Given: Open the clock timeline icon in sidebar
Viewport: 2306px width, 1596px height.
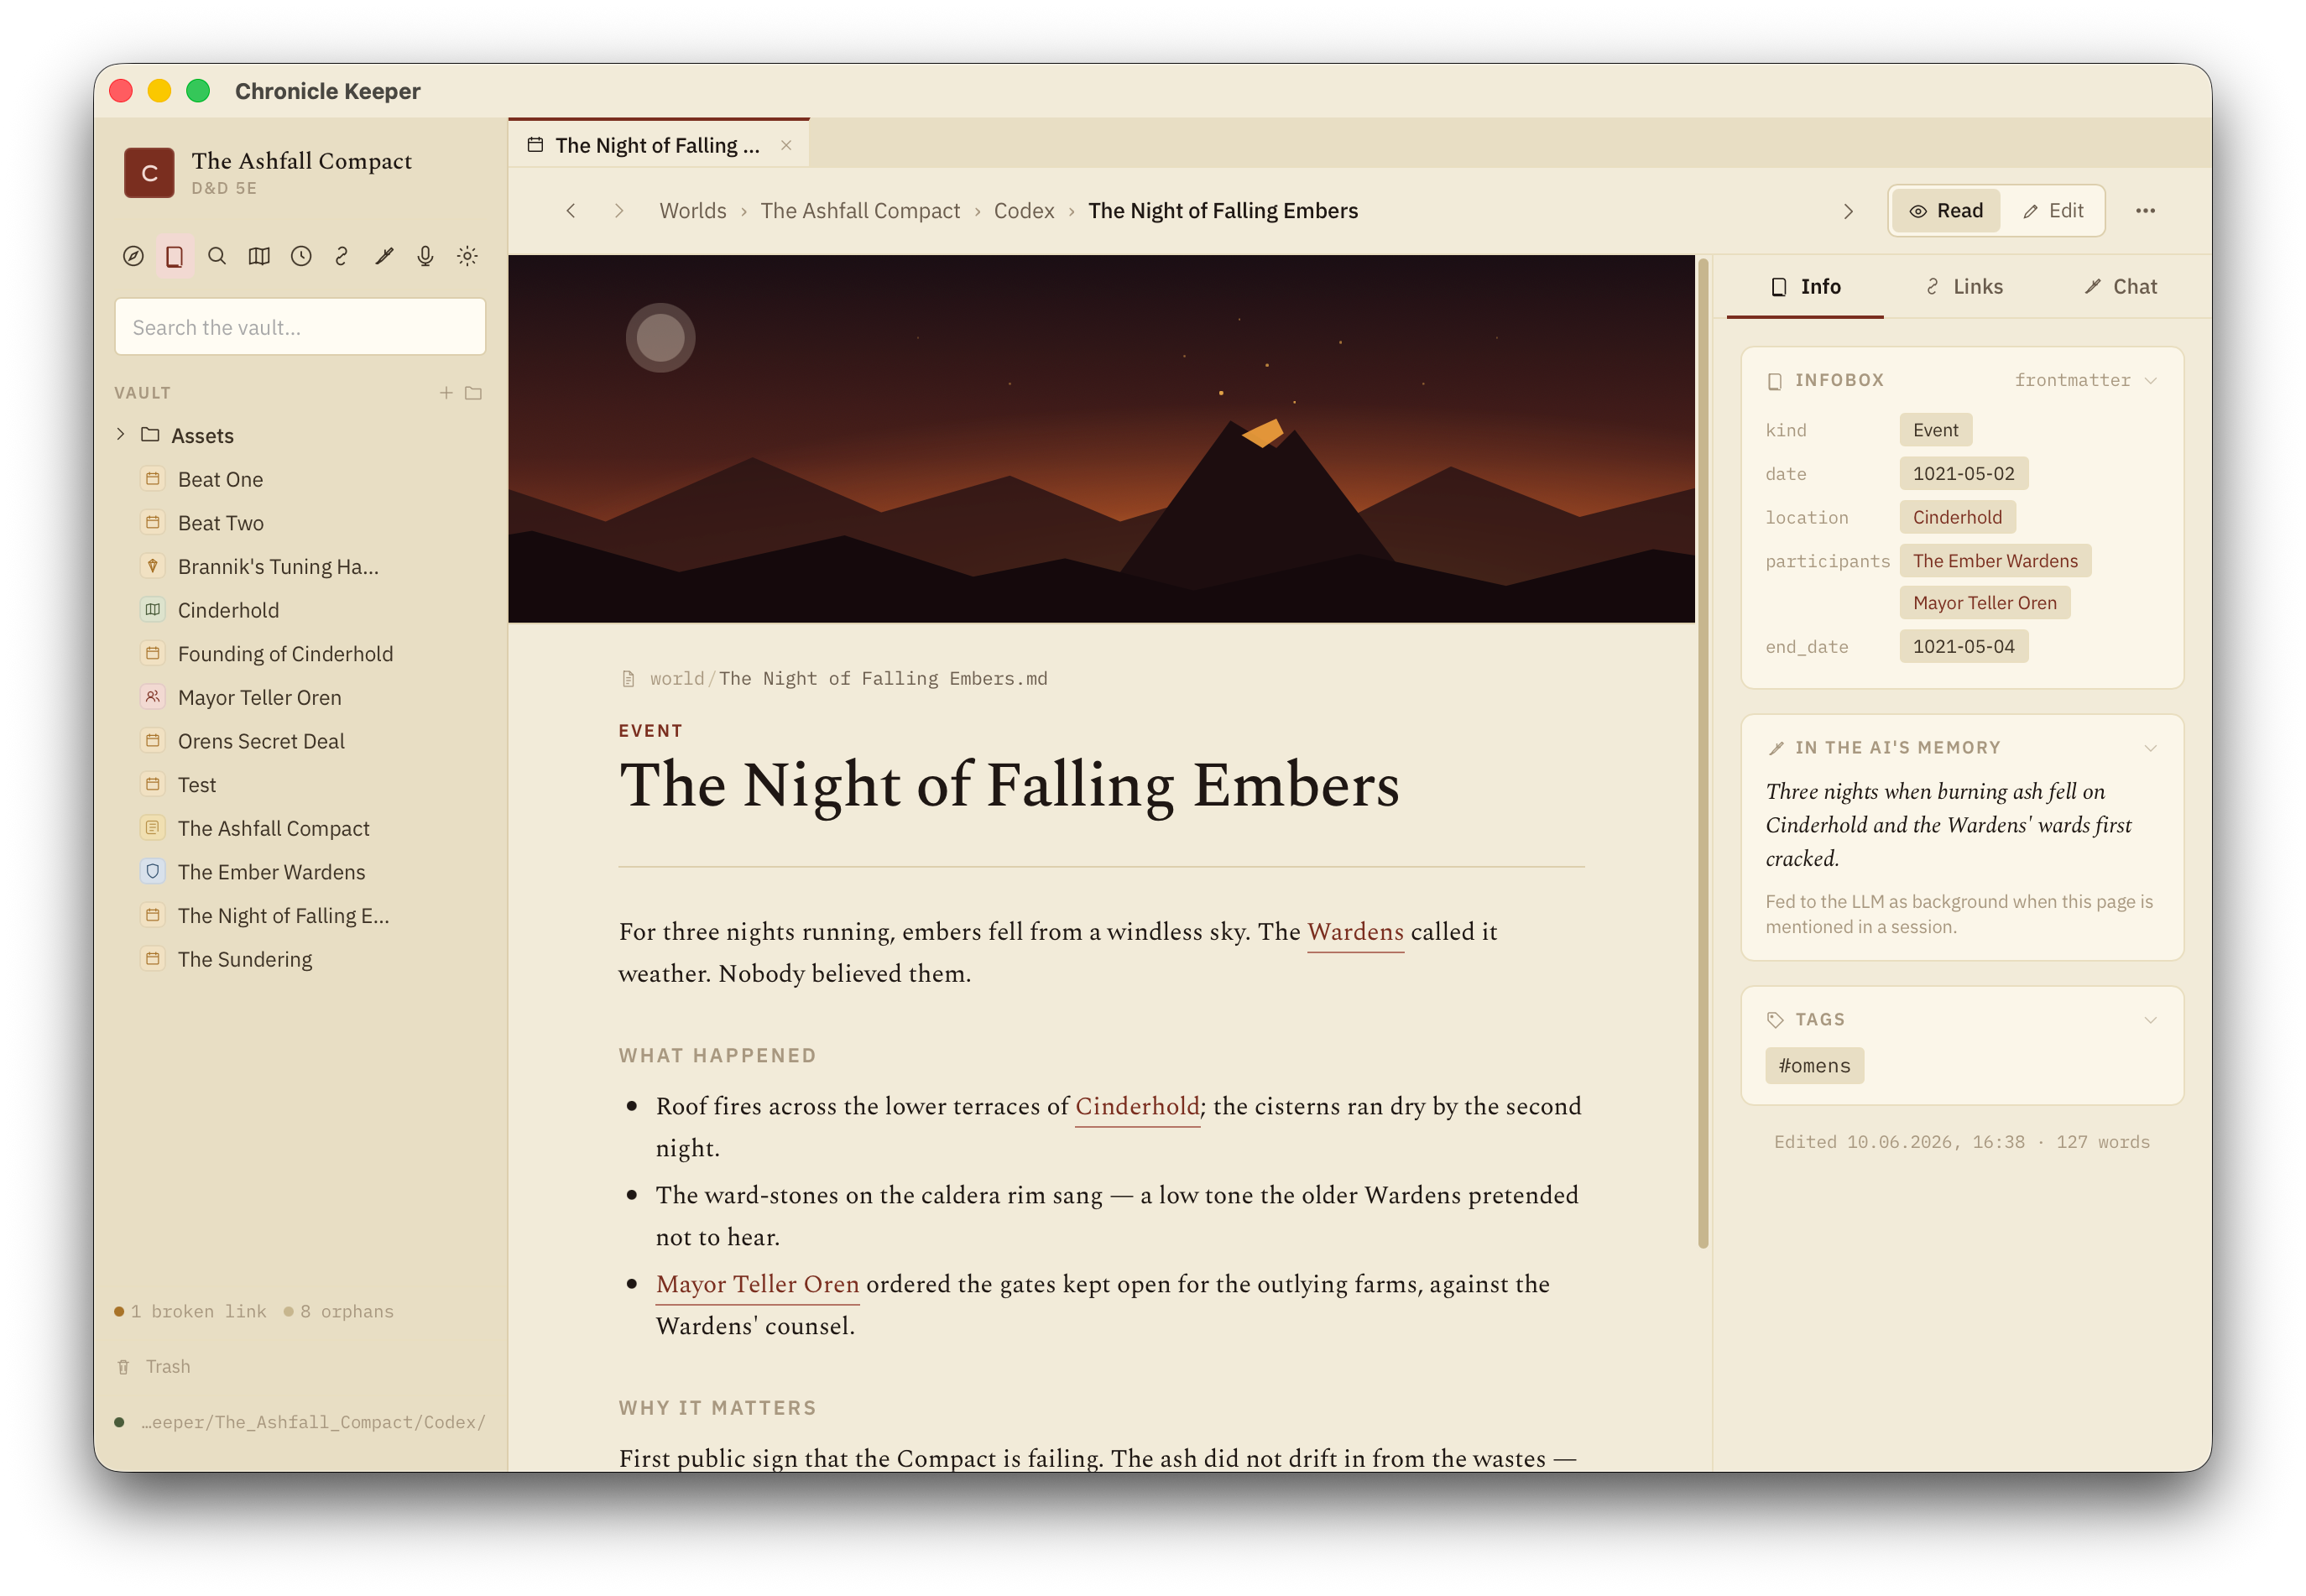Looking at the screenshot, I should (x=301, y=256).
